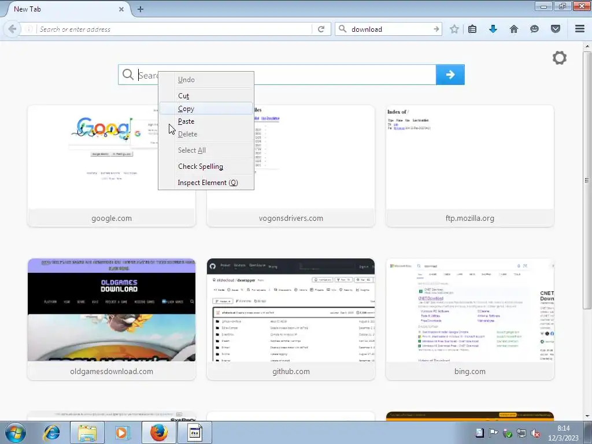Image resolution: width=592 pixels, height=444 pixels.
Task: Open the bing.com tile
Action: (469, 319)
